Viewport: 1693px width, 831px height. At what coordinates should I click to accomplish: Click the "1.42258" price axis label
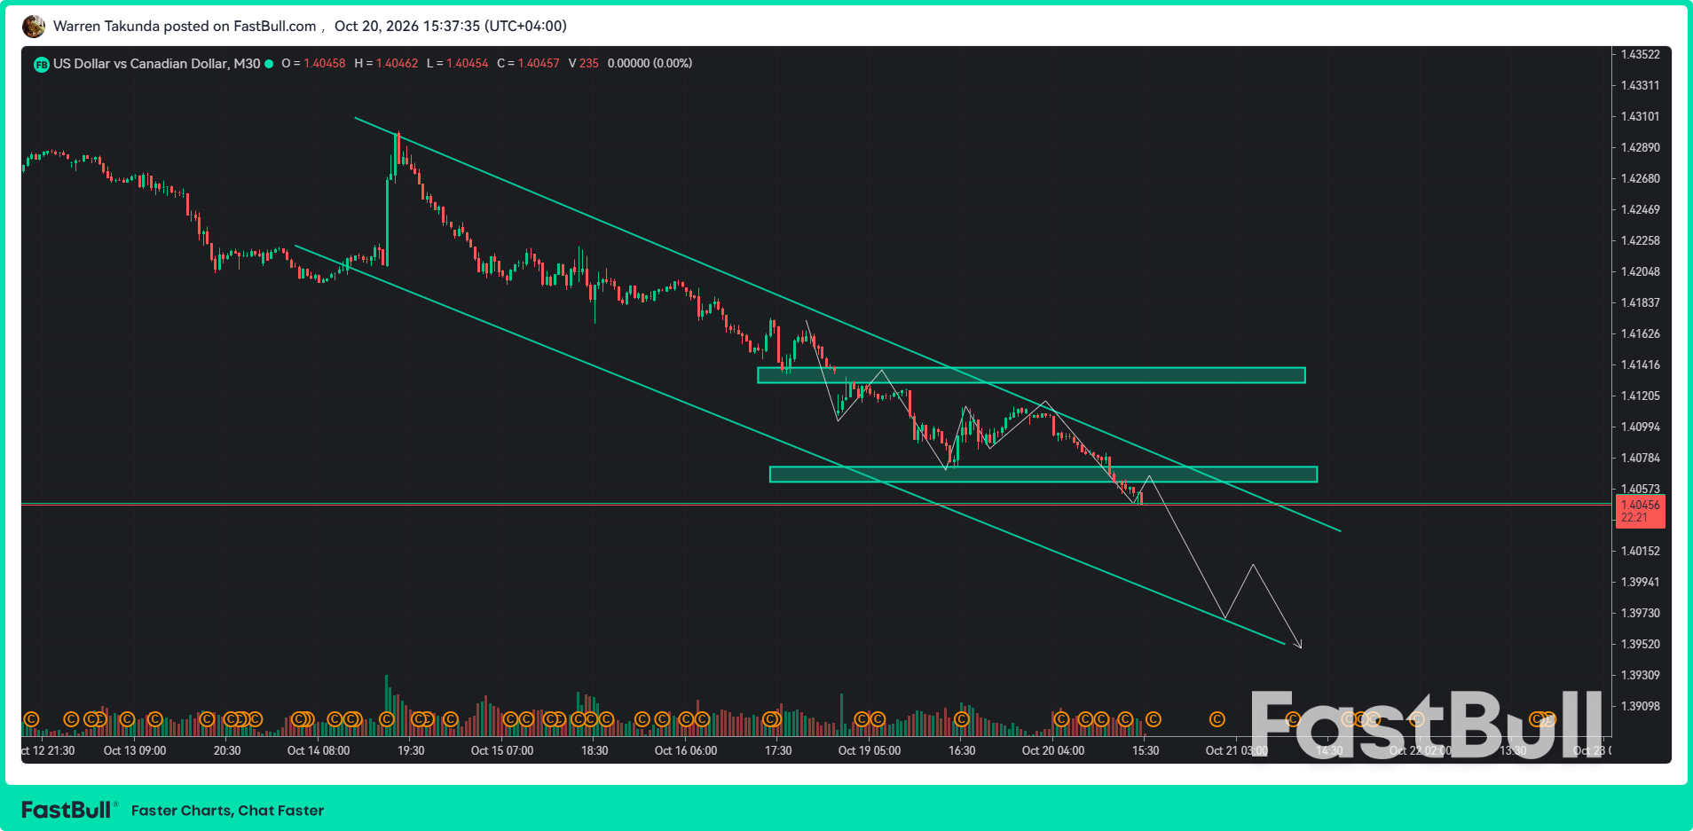1640,241
